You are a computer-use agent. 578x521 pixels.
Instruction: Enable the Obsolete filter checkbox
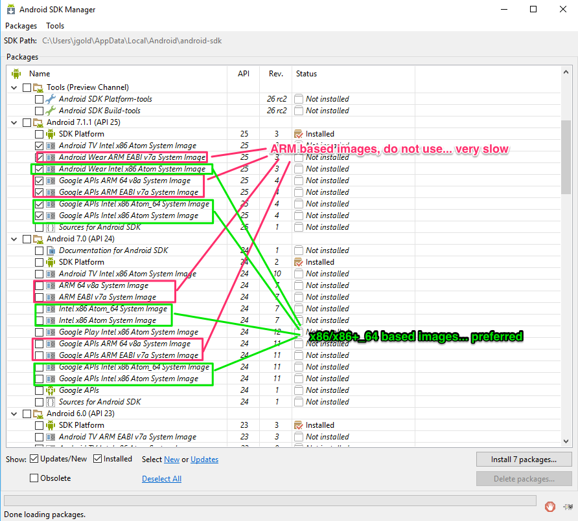(x=34, y=478)
